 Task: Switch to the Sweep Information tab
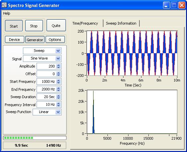pos(121,23)
